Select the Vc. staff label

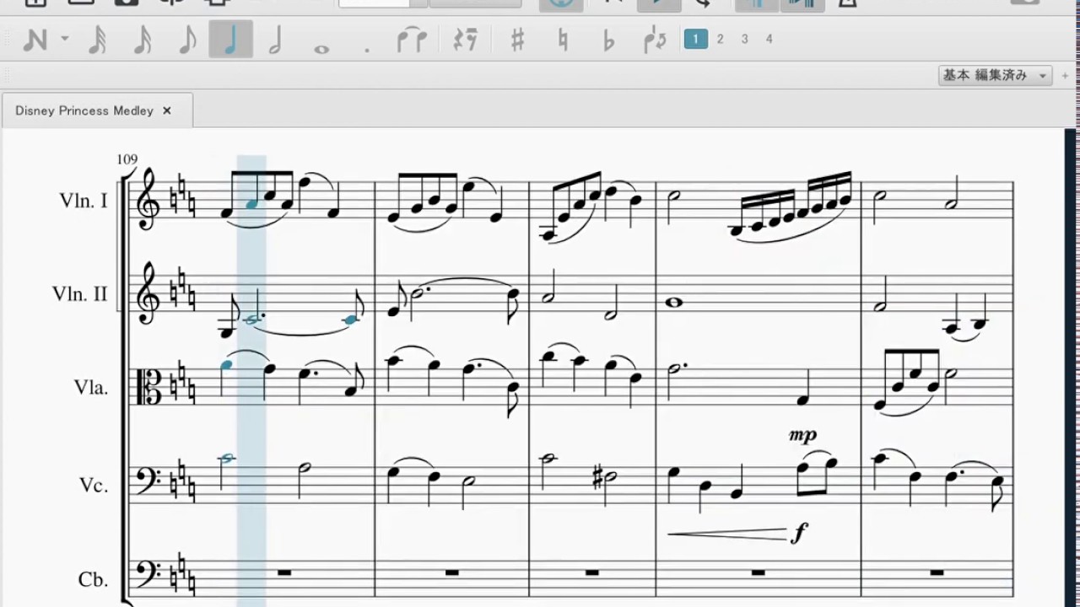coord(94,485)
